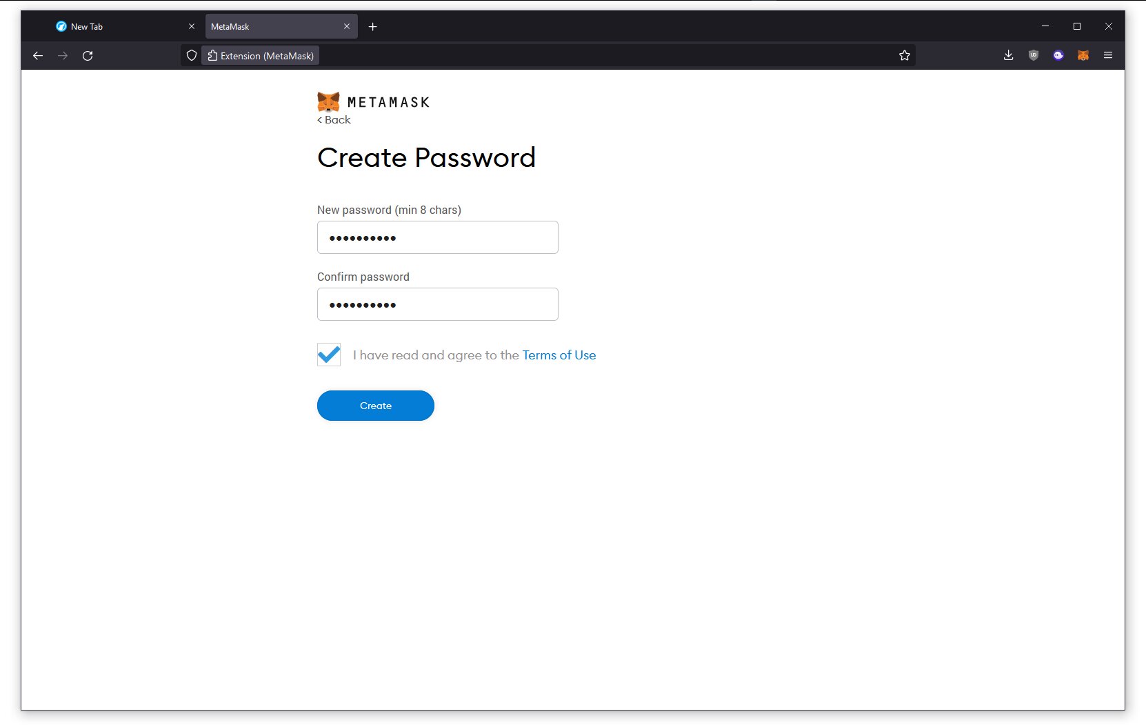
Task: Go to previous step via Back link
Action: pos(334,119)
